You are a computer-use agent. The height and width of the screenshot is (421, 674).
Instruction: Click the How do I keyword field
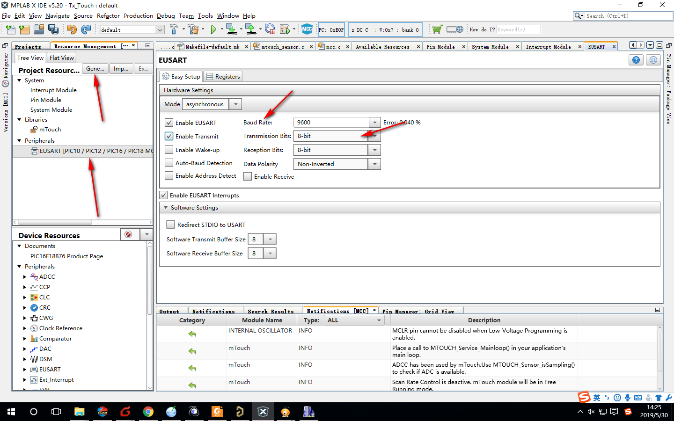(519, 29)
